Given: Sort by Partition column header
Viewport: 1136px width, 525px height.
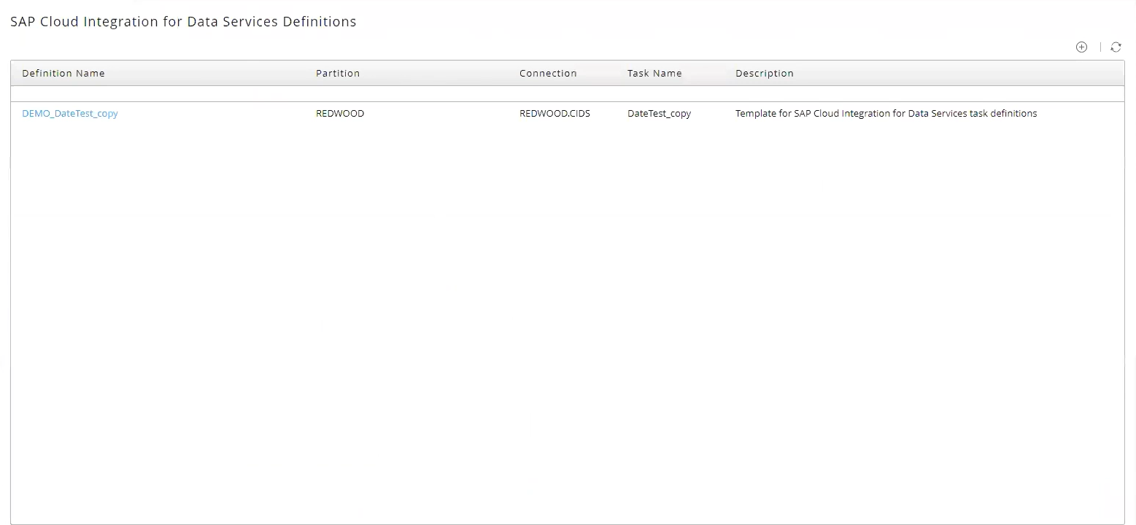Looking at the screenshot, I should pyautogui.click(x=338, y=74).
